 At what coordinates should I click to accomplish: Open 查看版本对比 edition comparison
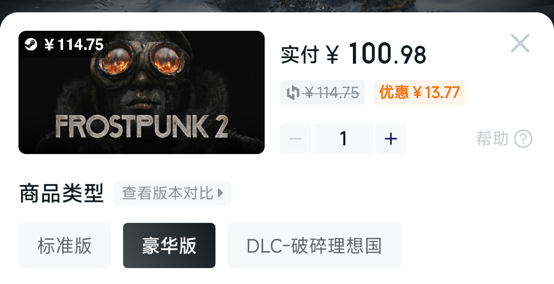(172, 193)
